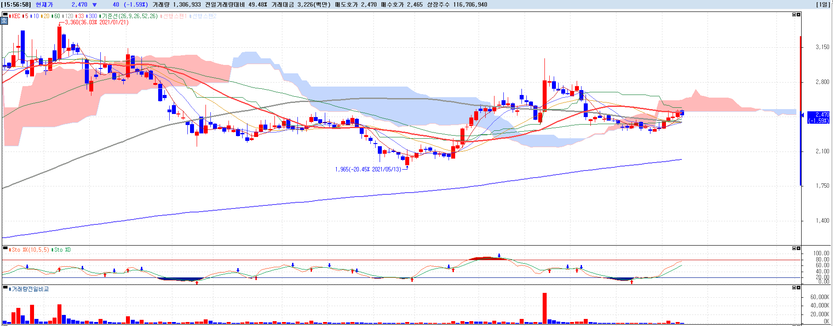Click the [15:56:58] timestamp
Viewport: 833px width, 326px height.
[17, 4]
